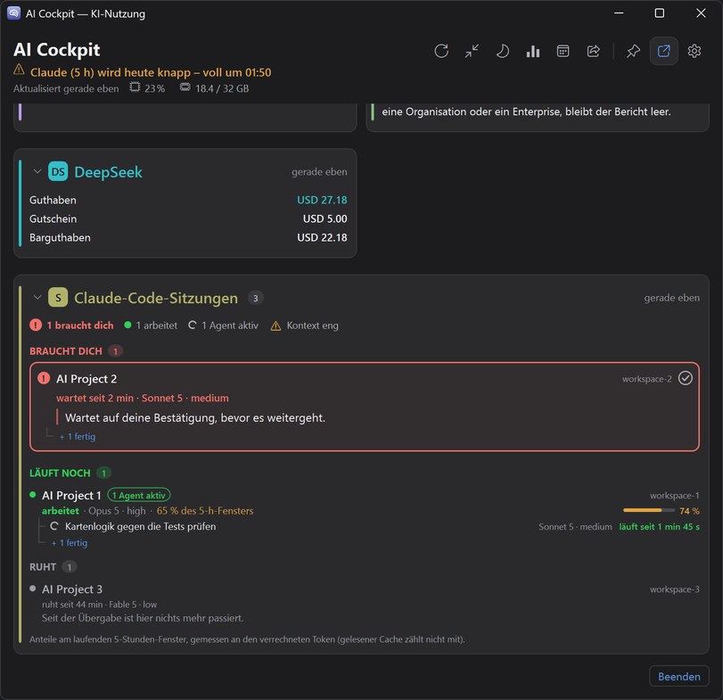The width and height of the screenshot is (723, 700).
Task: Click the grey status dot of AI Project 3
Action: (33, 589)
